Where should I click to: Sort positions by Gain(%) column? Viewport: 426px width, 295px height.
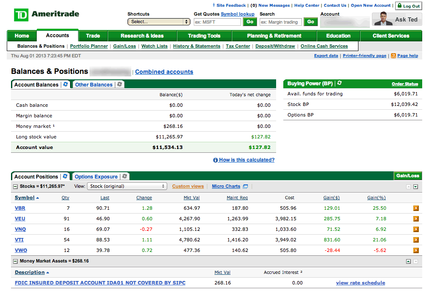[376, 198]
